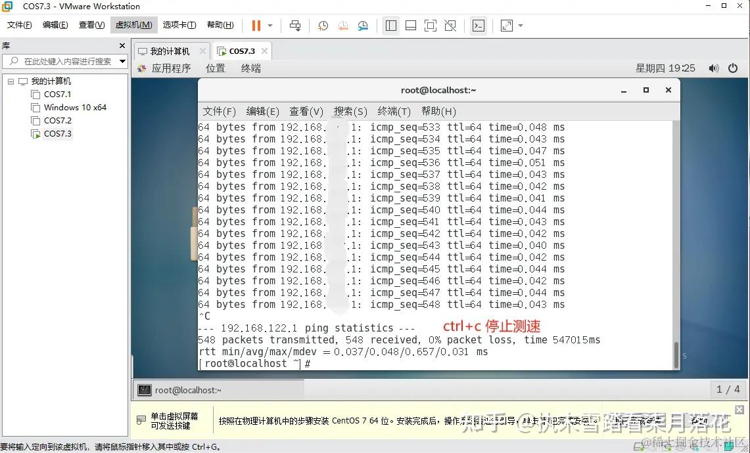Select COS7.1 in the library tree
Viewport: 750px width, 453px height.
[58, 94]
